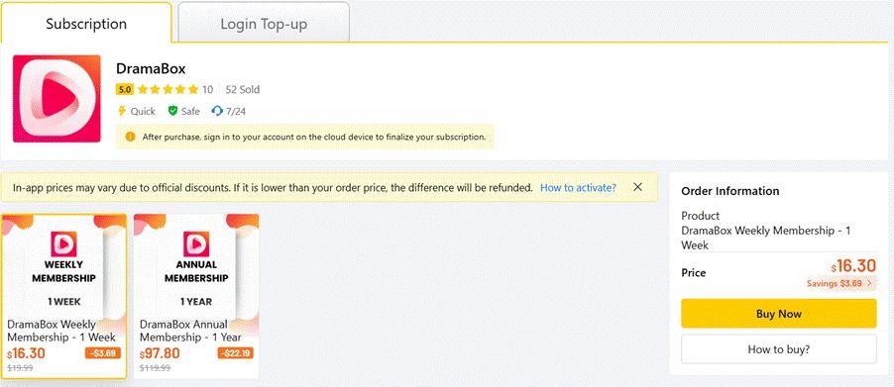The image size is (894, 387).
Task: Click the struck-through $119.99 price
Action: pos(155,367)
